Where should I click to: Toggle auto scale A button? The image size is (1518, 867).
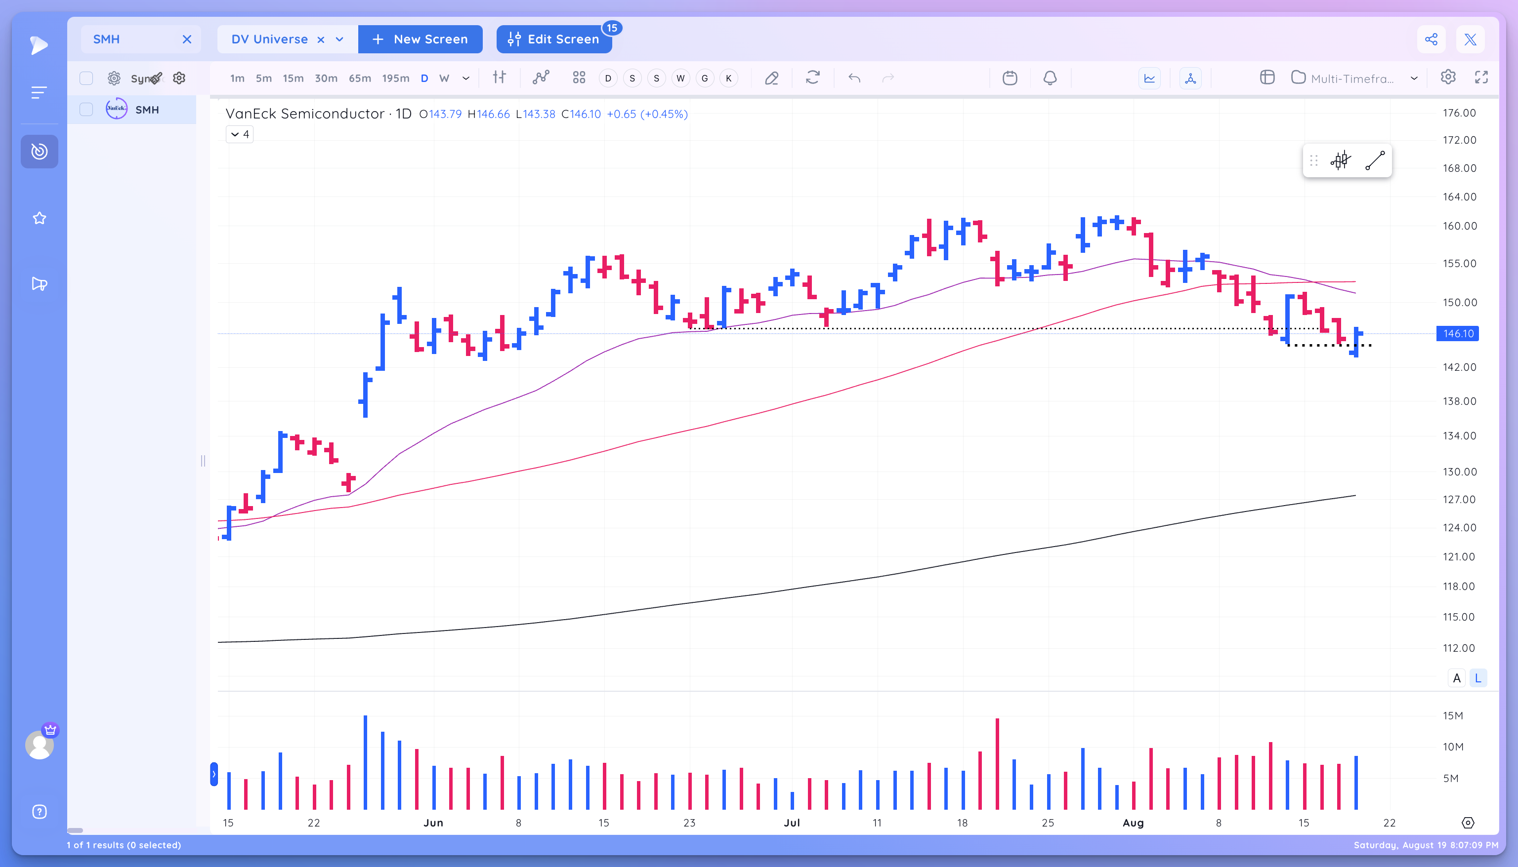coord(1457,677)
